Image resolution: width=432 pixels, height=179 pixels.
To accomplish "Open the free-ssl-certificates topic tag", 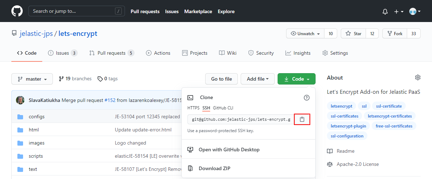I will point(394,126).
